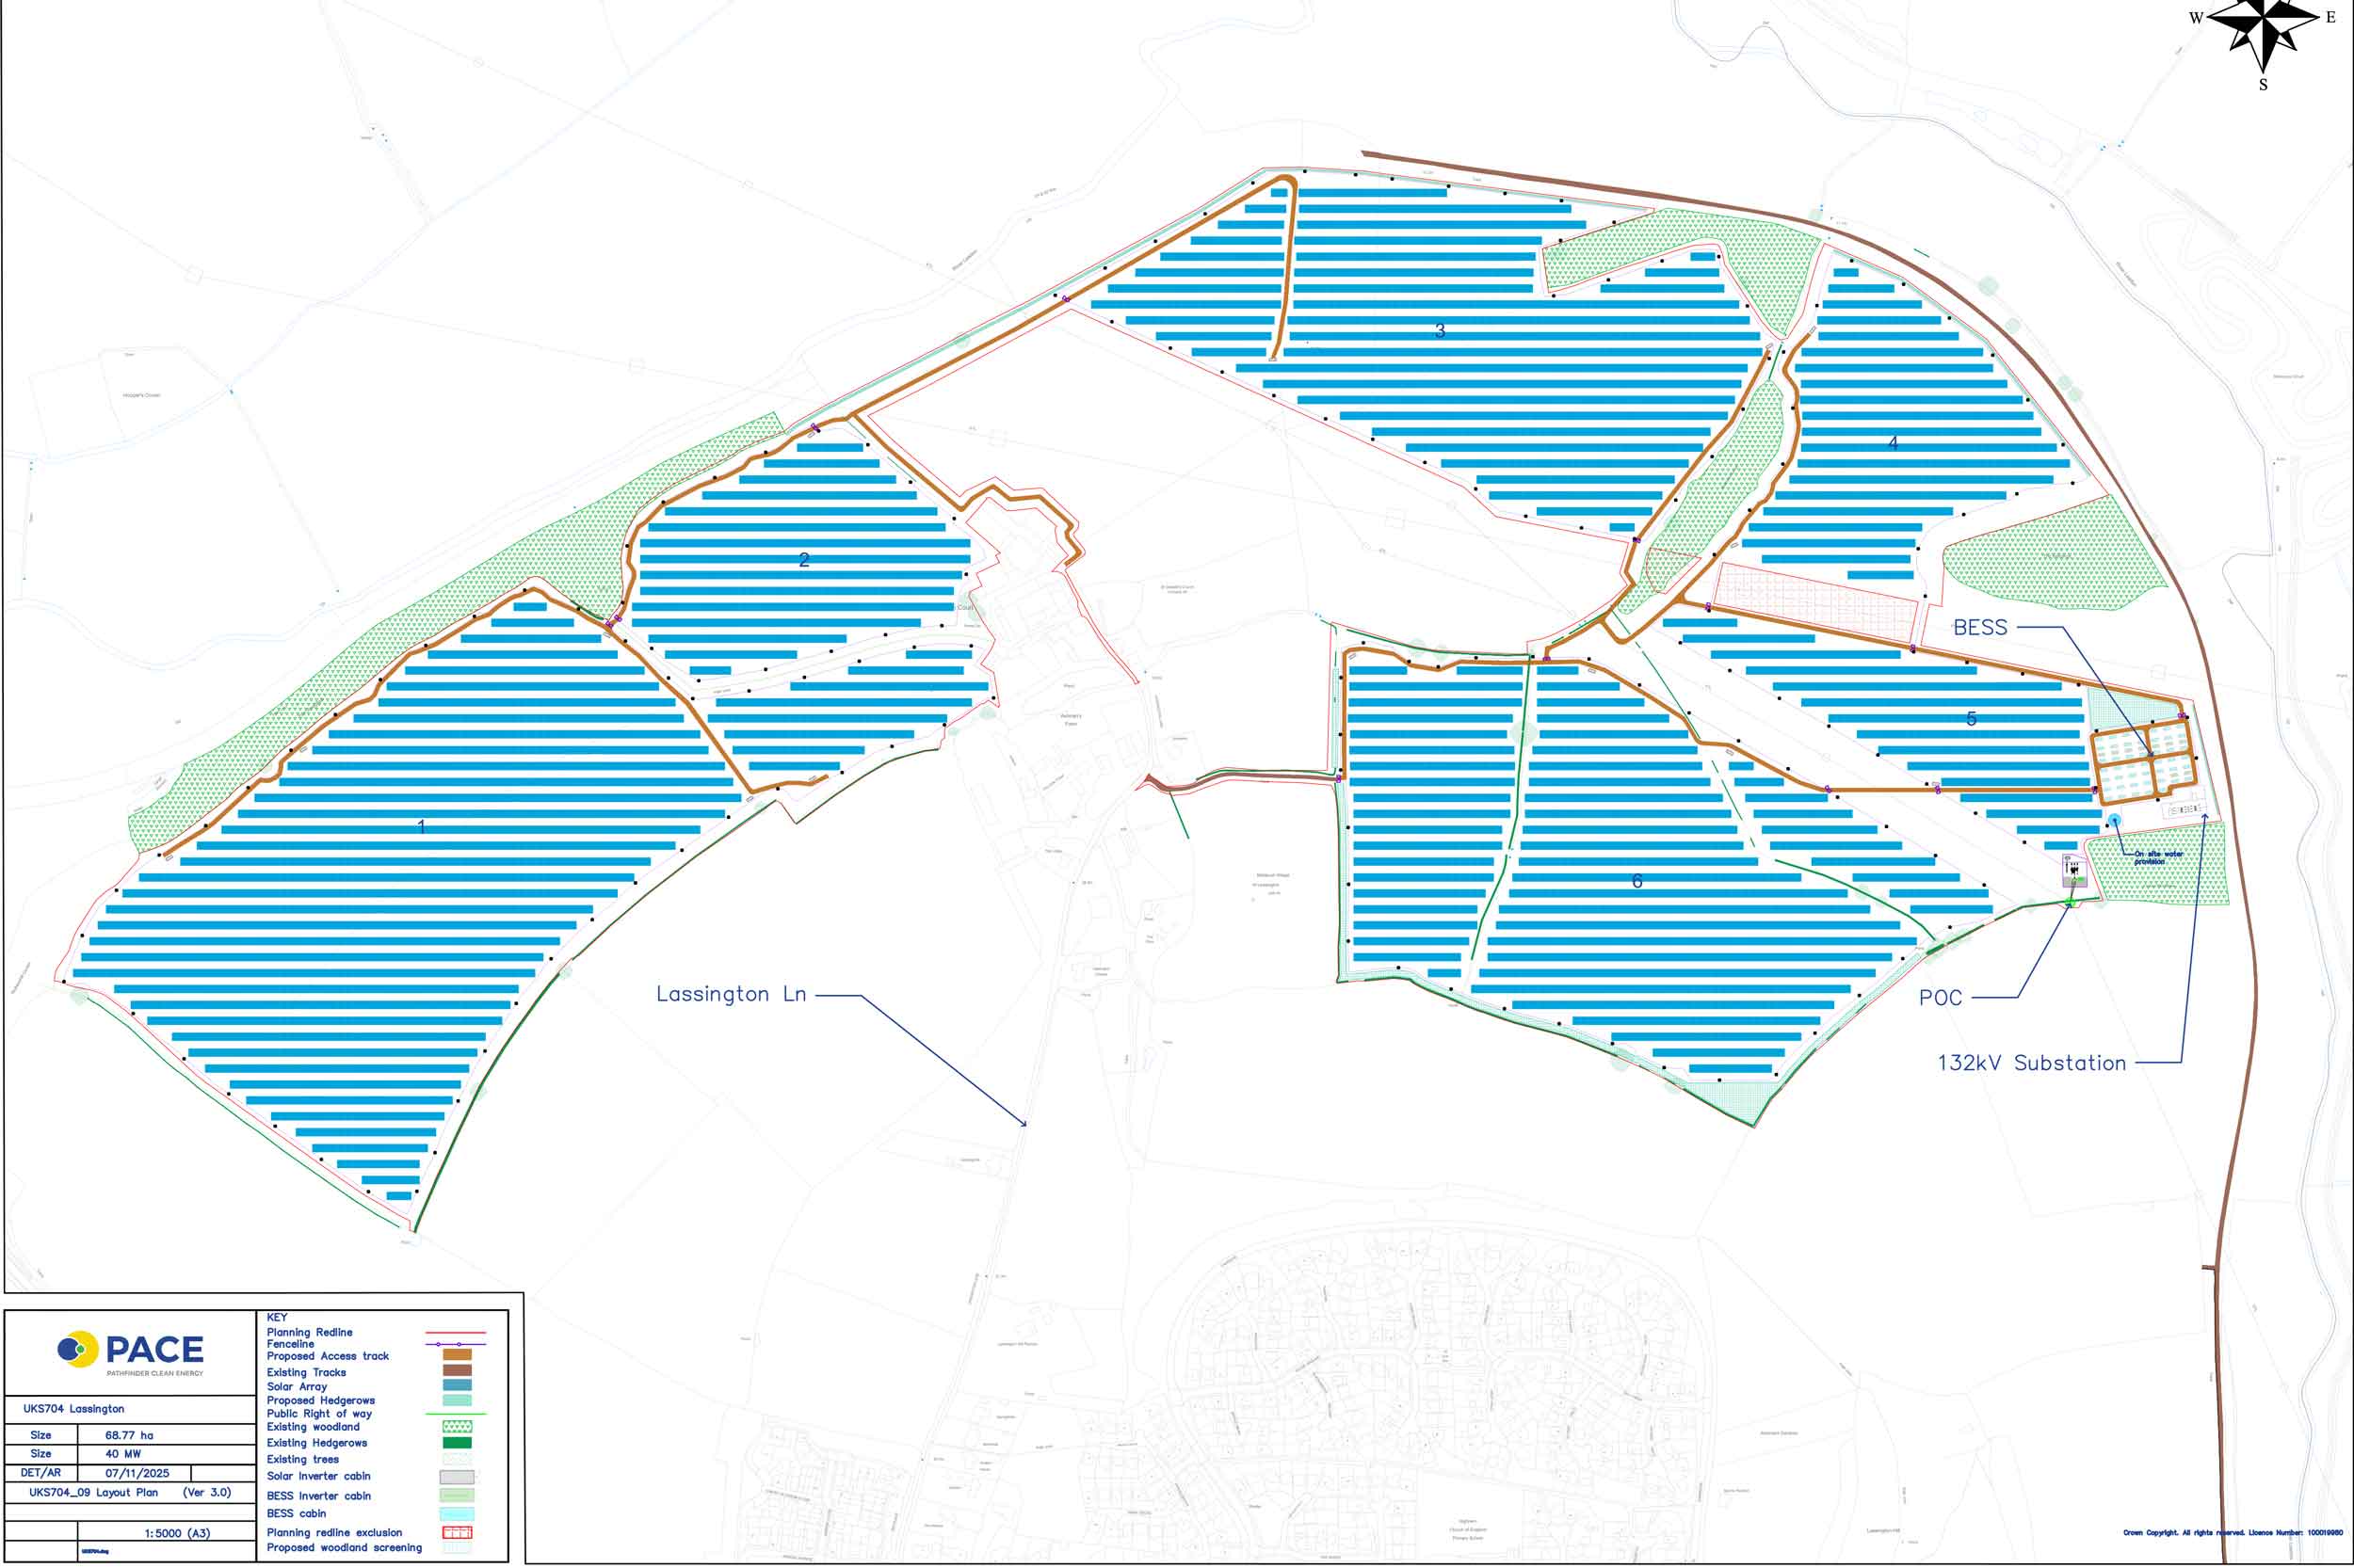The width and height of the screenshot is (2354, 1568).
Task: Click the UKS704_09 Layout Plan title
Action: coord(93,1492)
